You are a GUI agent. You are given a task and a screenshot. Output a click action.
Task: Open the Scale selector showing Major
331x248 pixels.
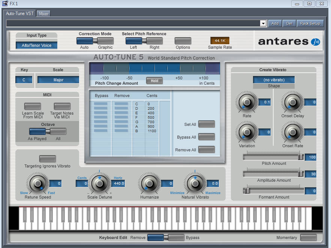click(58, 80)
